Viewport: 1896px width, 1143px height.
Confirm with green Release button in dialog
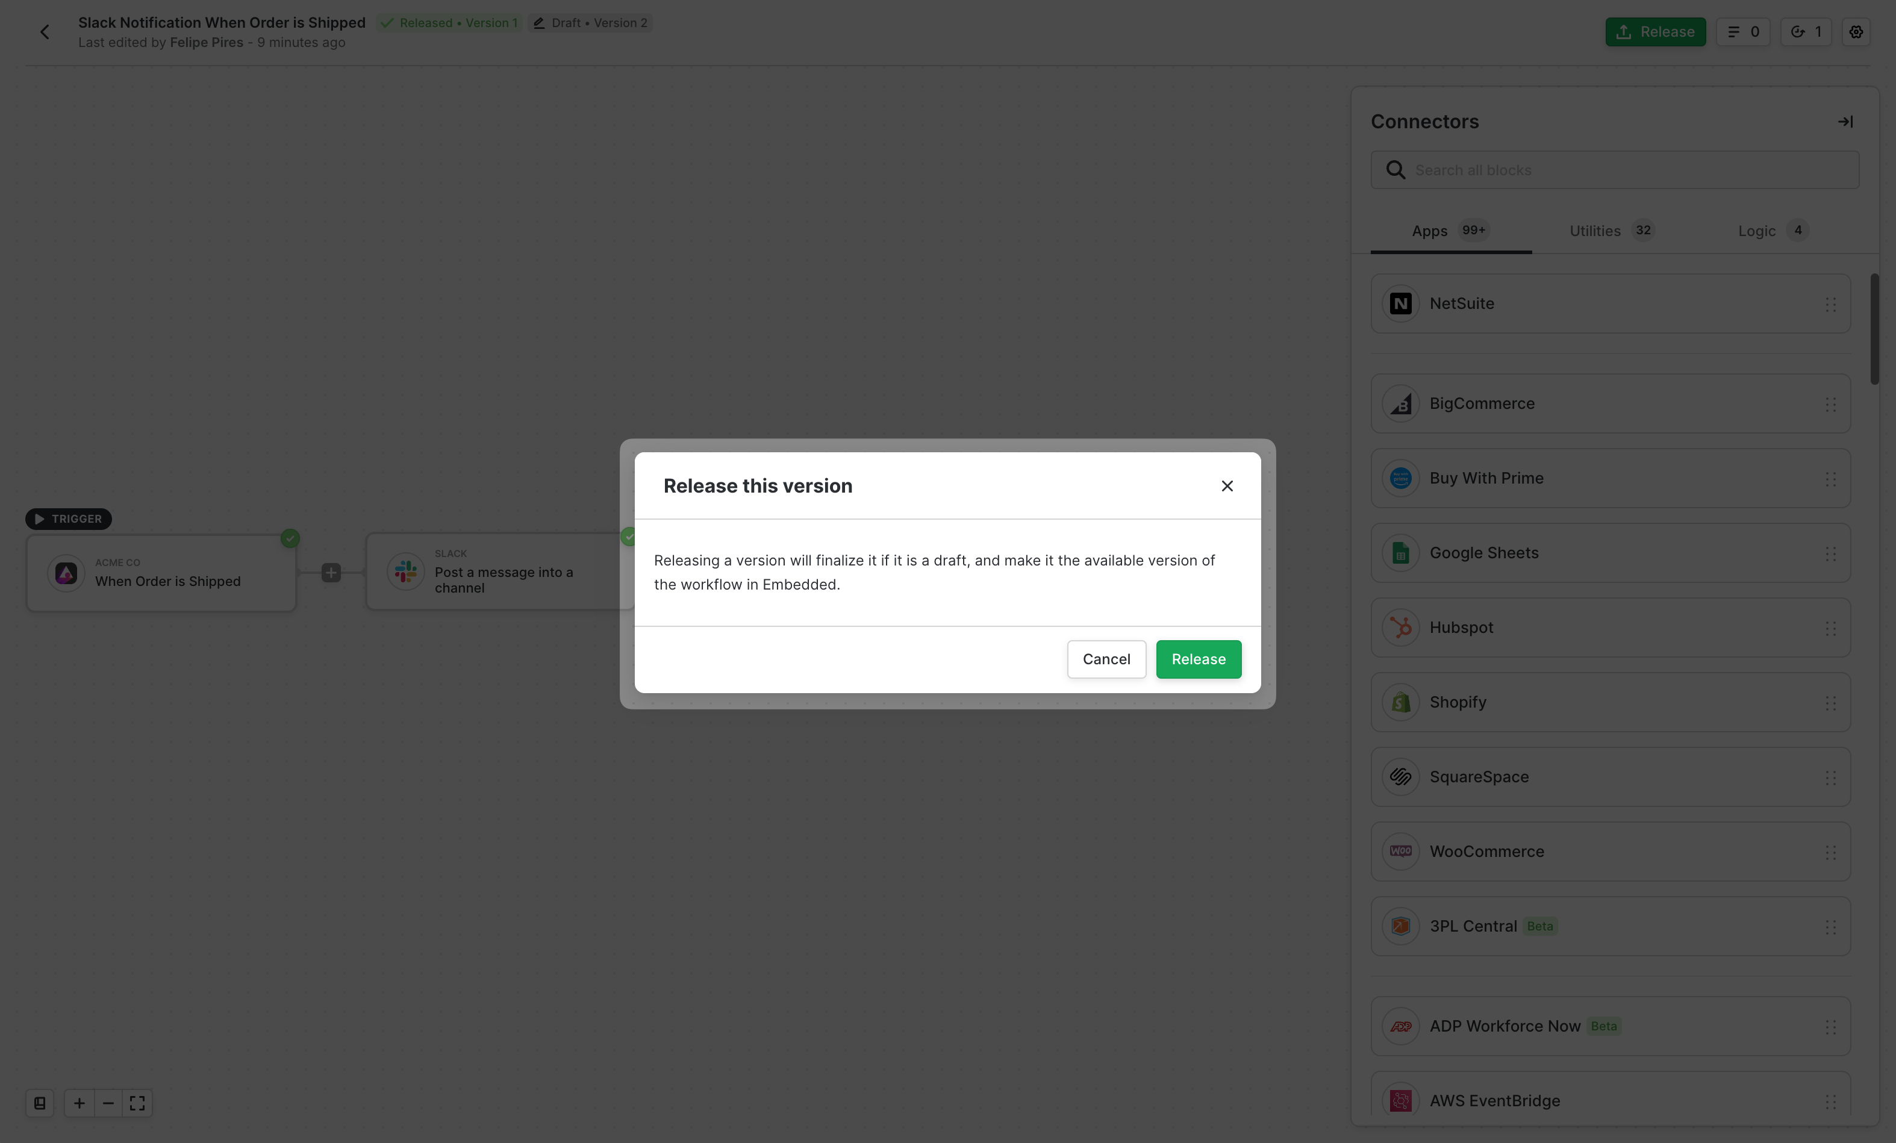coord(1198,659)
